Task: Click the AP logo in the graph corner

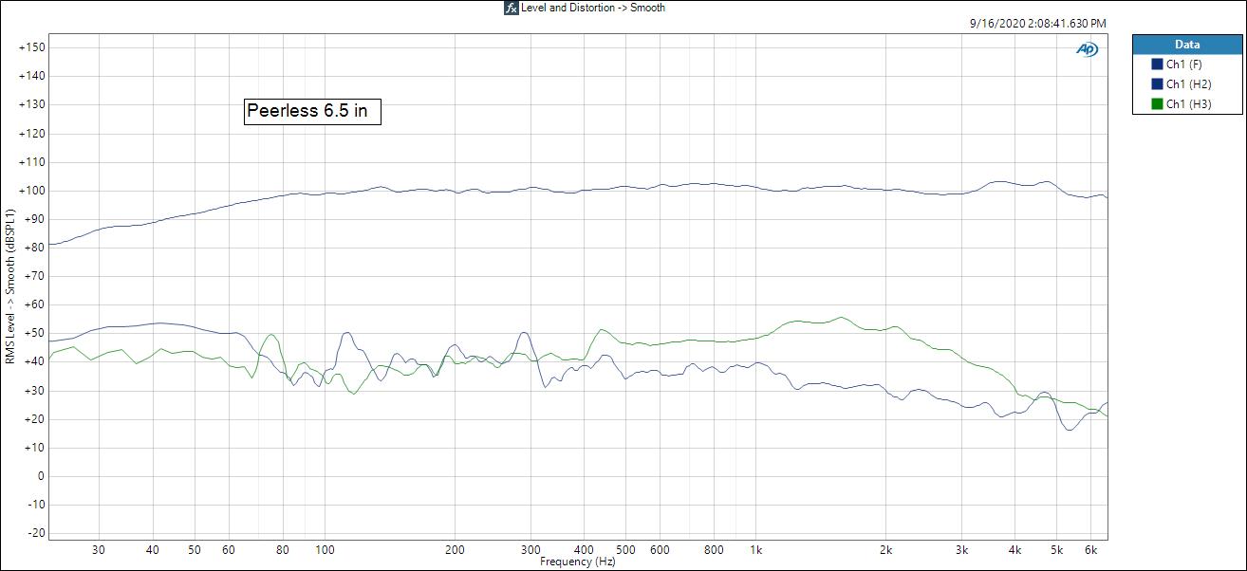Action: pos(1087,49)
